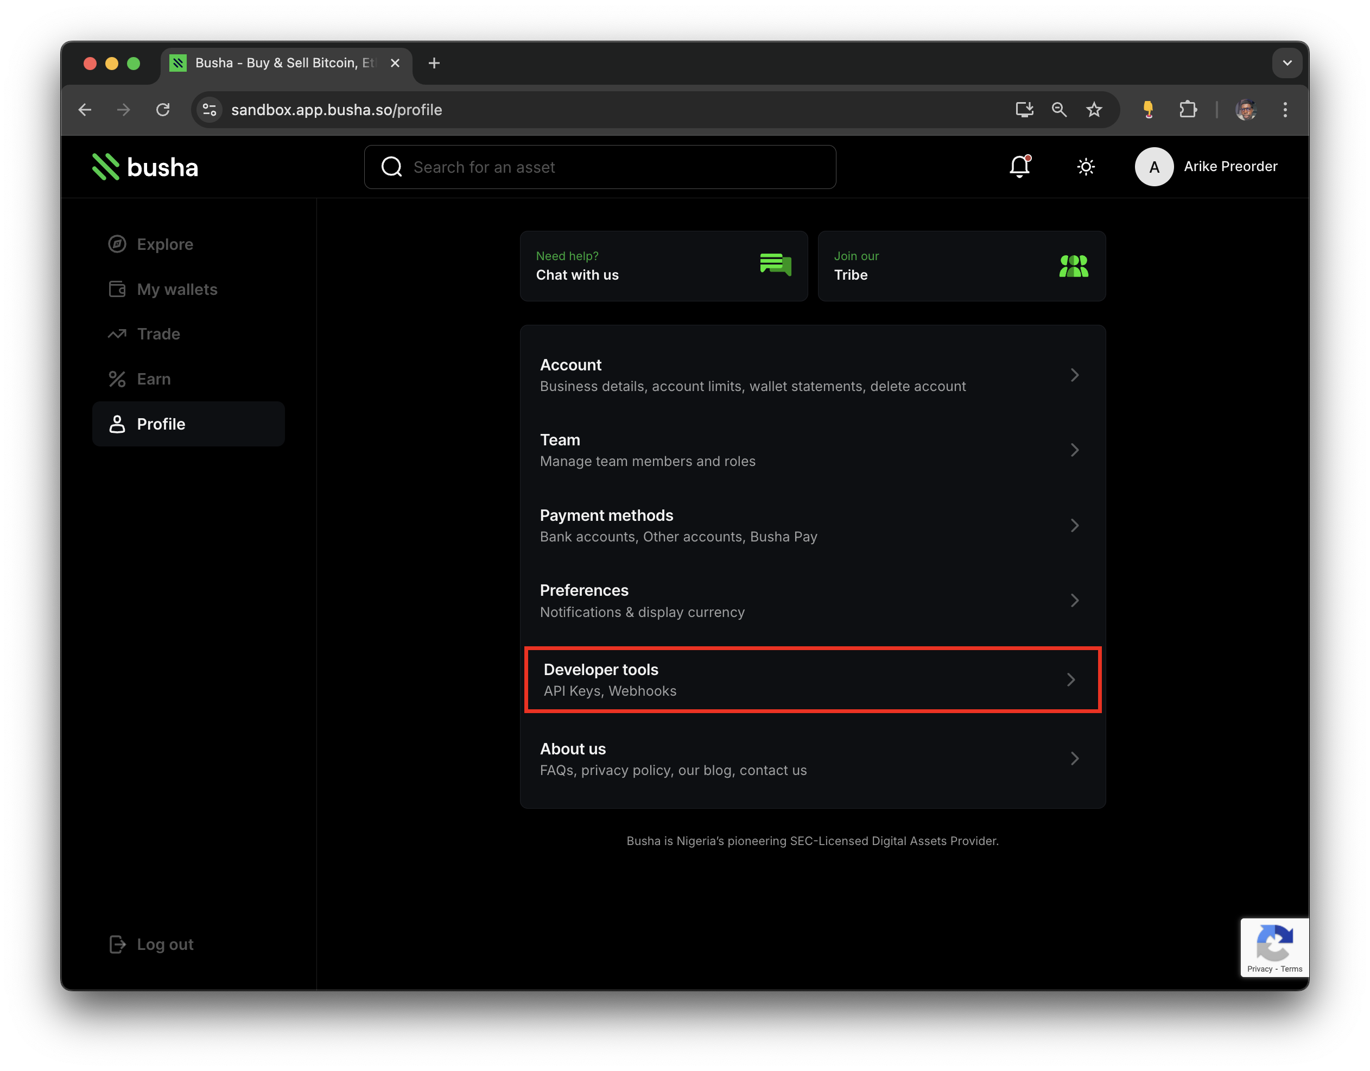The height and width of the screenshot is (1071, 1370).
Task: Open the Join our Tribe card
Action: tap(961, 266)
